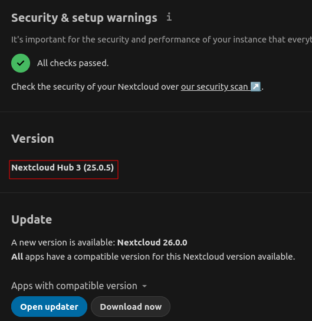
Task: Click the Update section heading
Action: [x=31, y=220]
